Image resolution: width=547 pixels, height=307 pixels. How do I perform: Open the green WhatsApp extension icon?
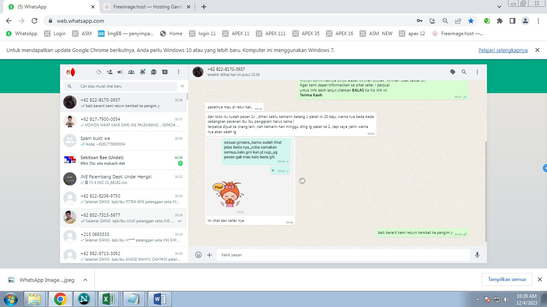click(487, 21)
